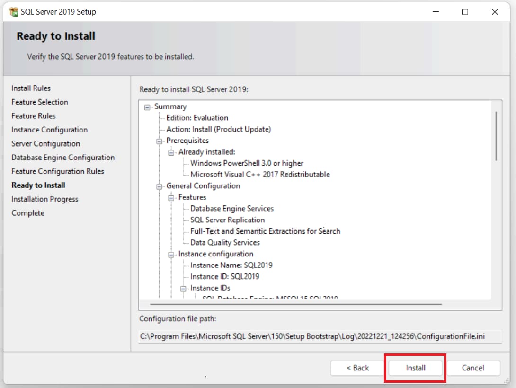Select Instance Name: SQL2019 item
The height and width of the screenshot is (388, 516).
231,265
